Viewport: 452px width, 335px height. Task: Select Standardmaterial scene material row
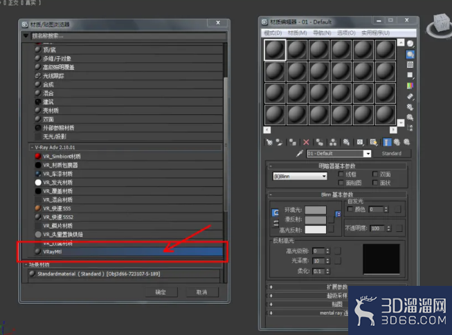pyautogui.click(x=124, y=273)
